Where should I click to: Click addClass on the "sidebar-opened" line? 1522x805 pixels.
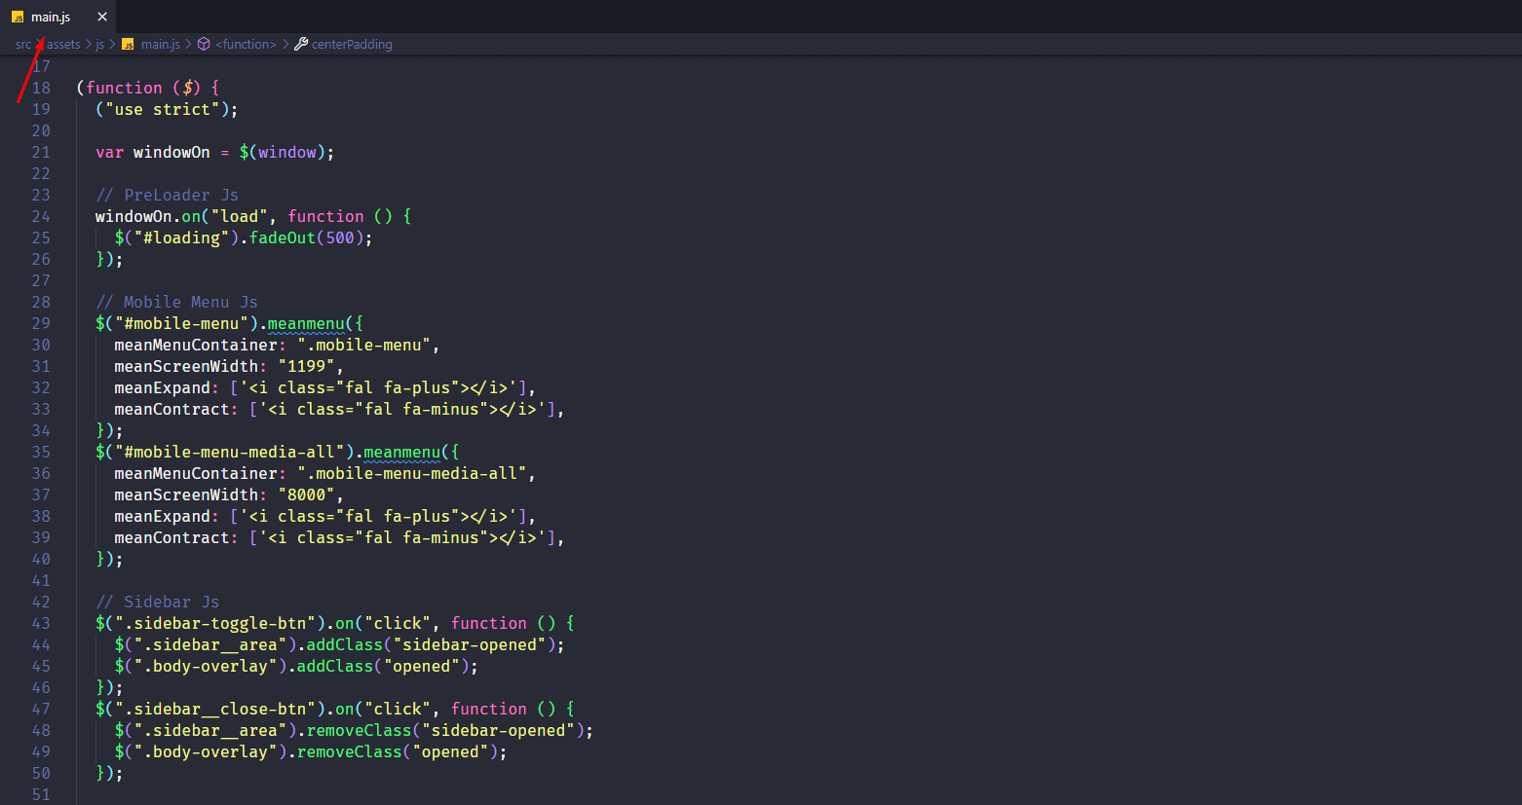coord(345,644)
